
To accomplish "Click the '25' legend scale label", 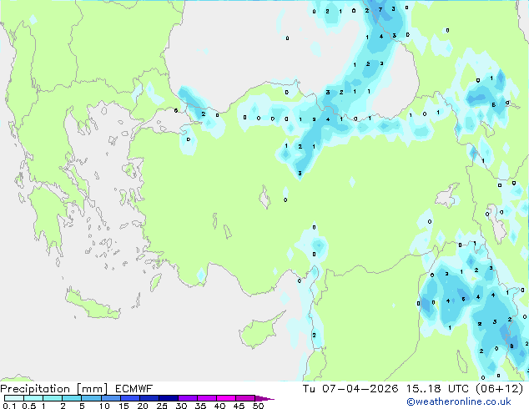I will coord(162,406).
